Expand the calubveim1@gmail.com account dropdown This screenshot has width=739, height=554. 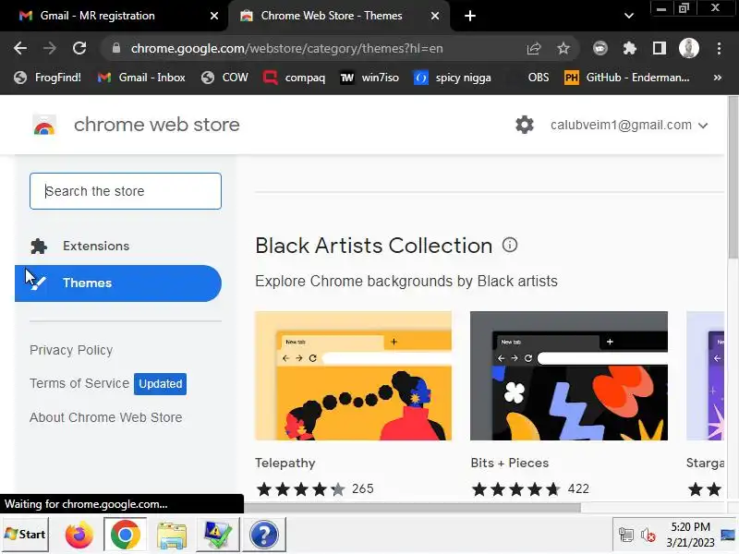(x=629, y=126)
